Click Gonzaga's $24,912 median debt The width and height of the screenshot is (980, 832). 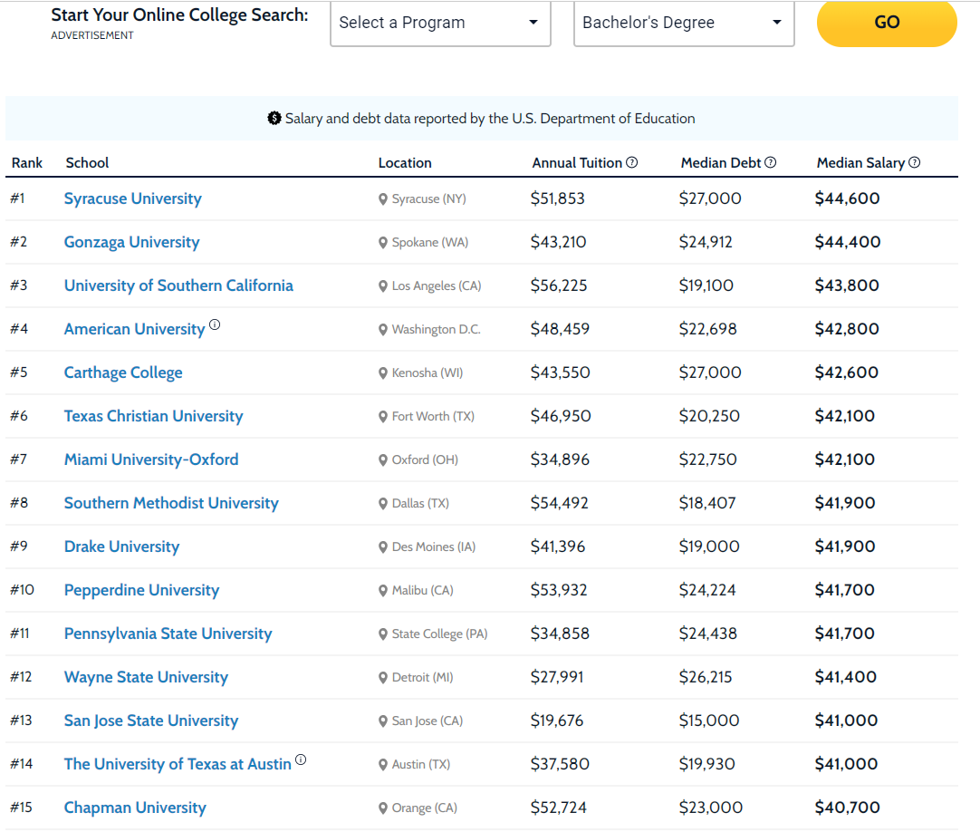tap(706, 242)
